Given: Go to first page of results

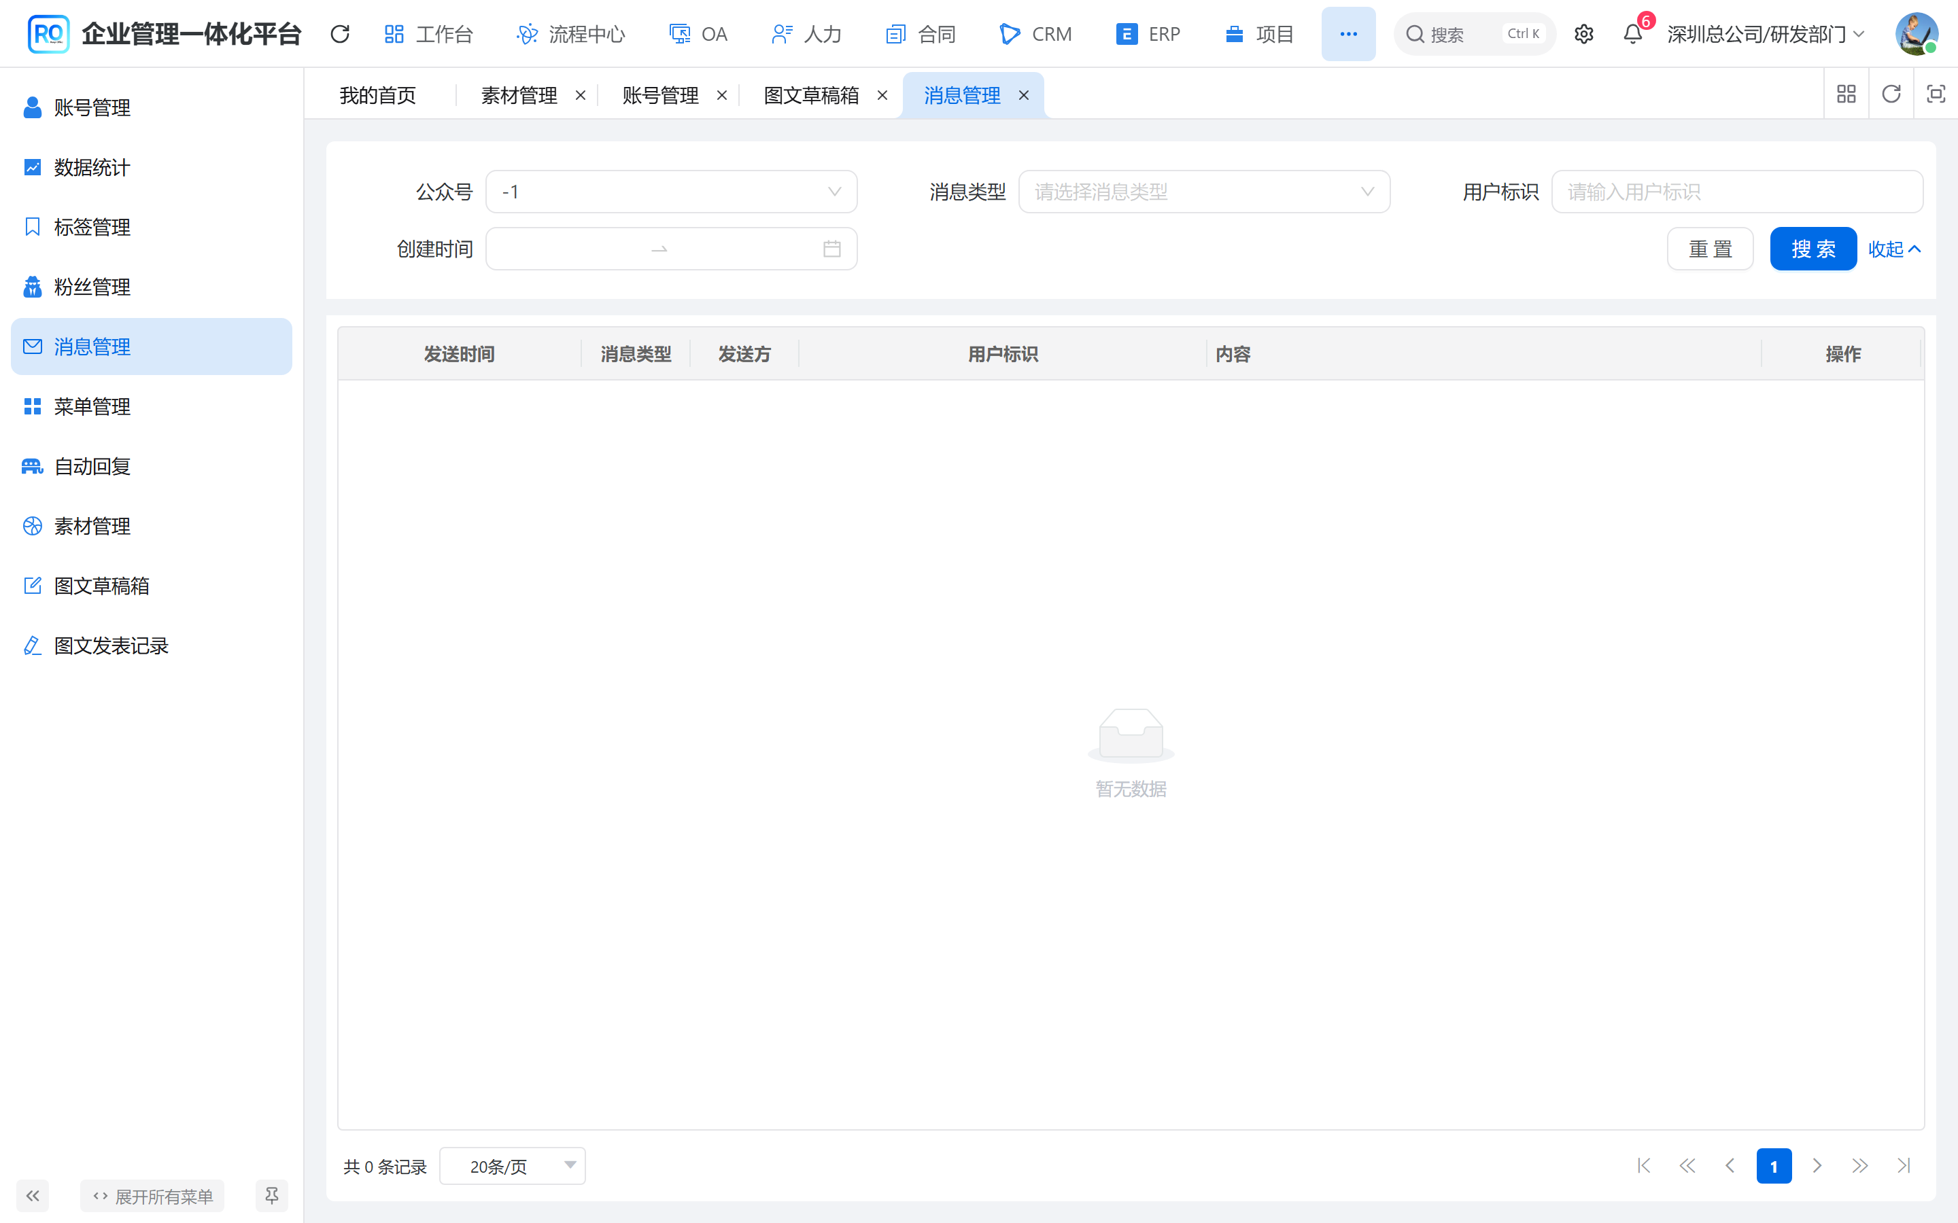Looking at the screenshot, I should [1644, 1165].
